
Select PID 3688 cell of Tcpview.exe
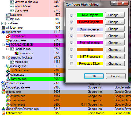coord(57,79)
